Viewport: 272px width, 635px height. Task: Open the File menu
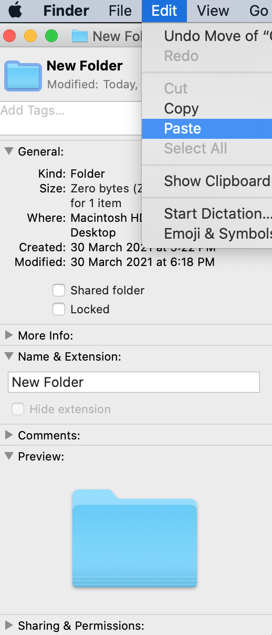[120, 11]
